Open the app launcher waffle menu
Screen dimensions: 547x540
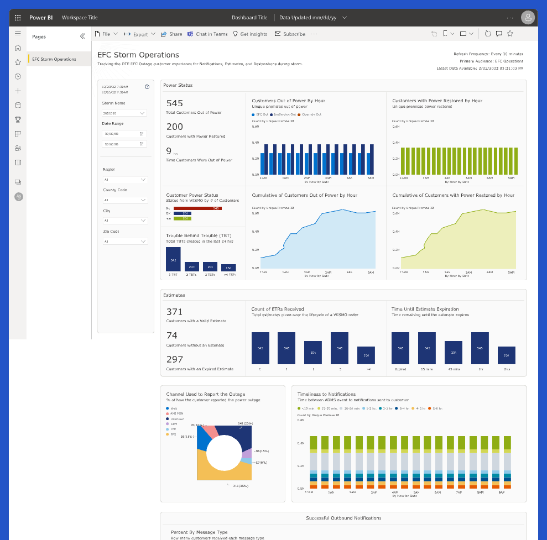pyautogui.click(x=18, y=18)
